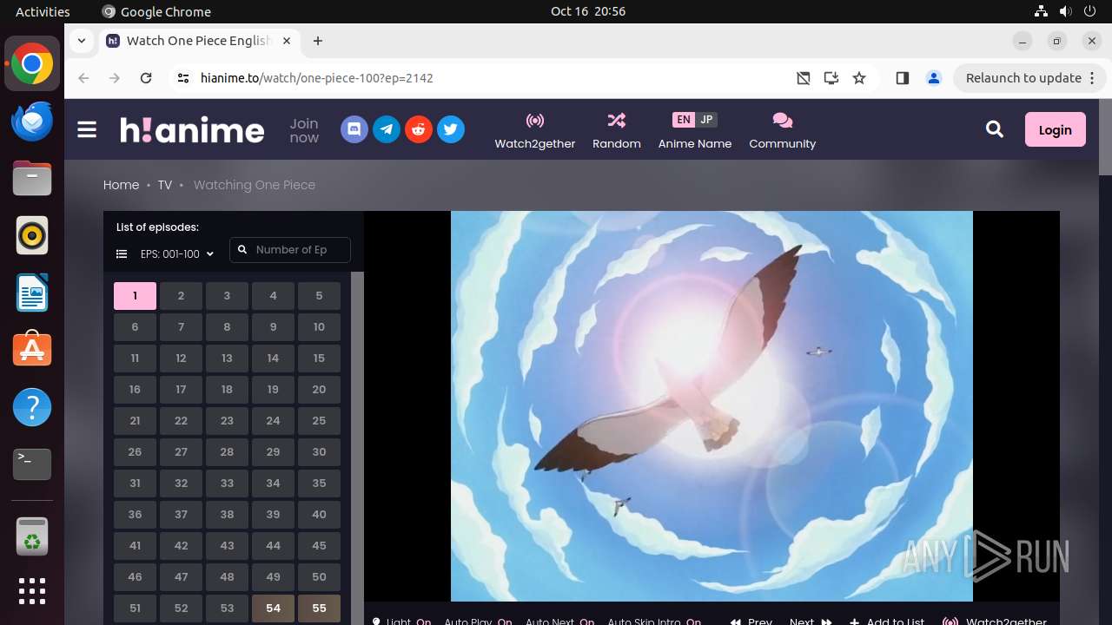Open the Twitter link icon

click(x=451, y=130)
